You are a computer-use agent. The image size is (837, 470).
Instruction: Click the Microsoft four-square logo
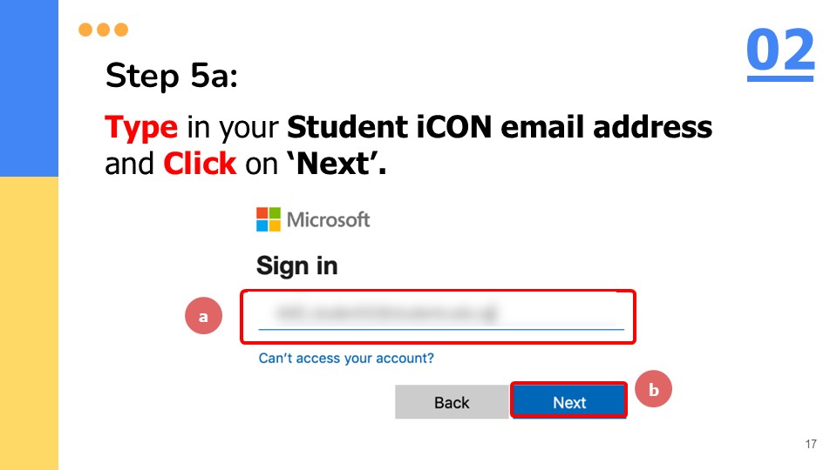268,219
